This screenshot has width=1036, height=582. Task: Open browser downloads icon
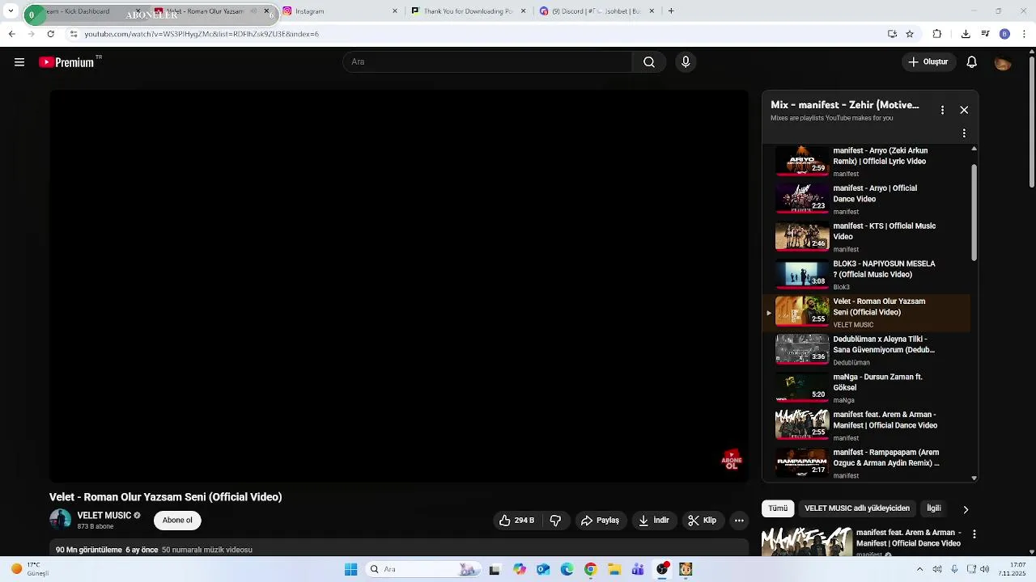(x=966, y=34)
